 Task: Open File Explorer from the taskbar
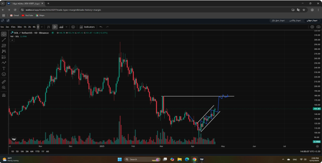[x=179, y=159]
